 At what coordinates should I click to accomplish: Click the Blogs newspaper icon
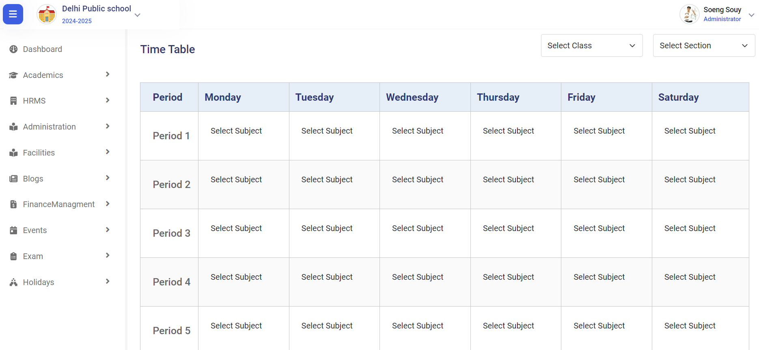[x=13, y=179]
